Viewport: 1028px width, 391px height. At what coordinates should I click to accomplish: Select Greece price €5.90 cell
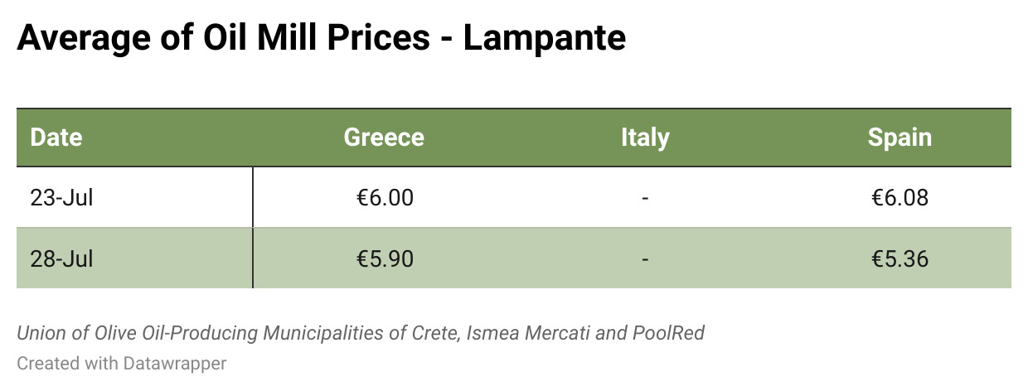[x=384, y=258]
